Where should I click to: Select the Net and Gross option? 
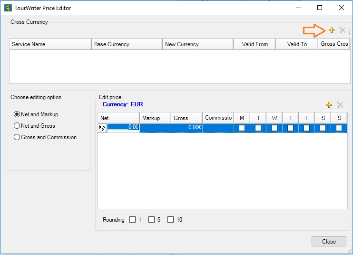click(x=17, y=126)
